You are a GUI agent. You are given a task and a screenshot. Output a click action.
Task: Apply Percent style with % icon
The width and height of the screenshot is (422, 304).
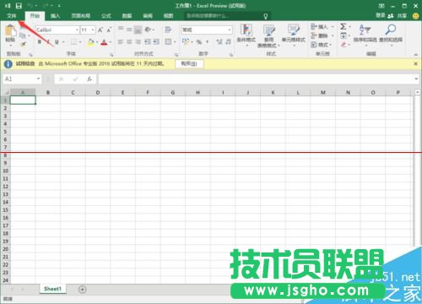point(199,42)
